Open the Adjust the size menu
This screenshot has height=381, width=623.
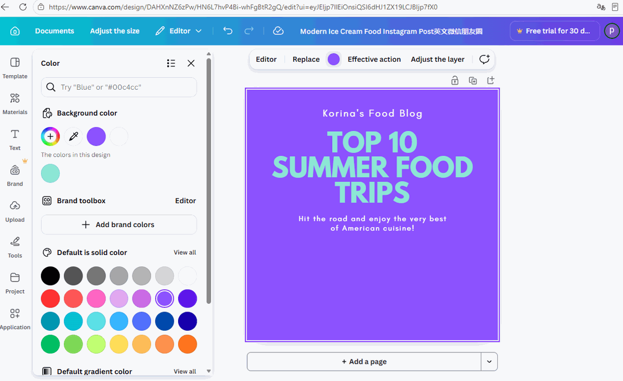pos(115,31)
